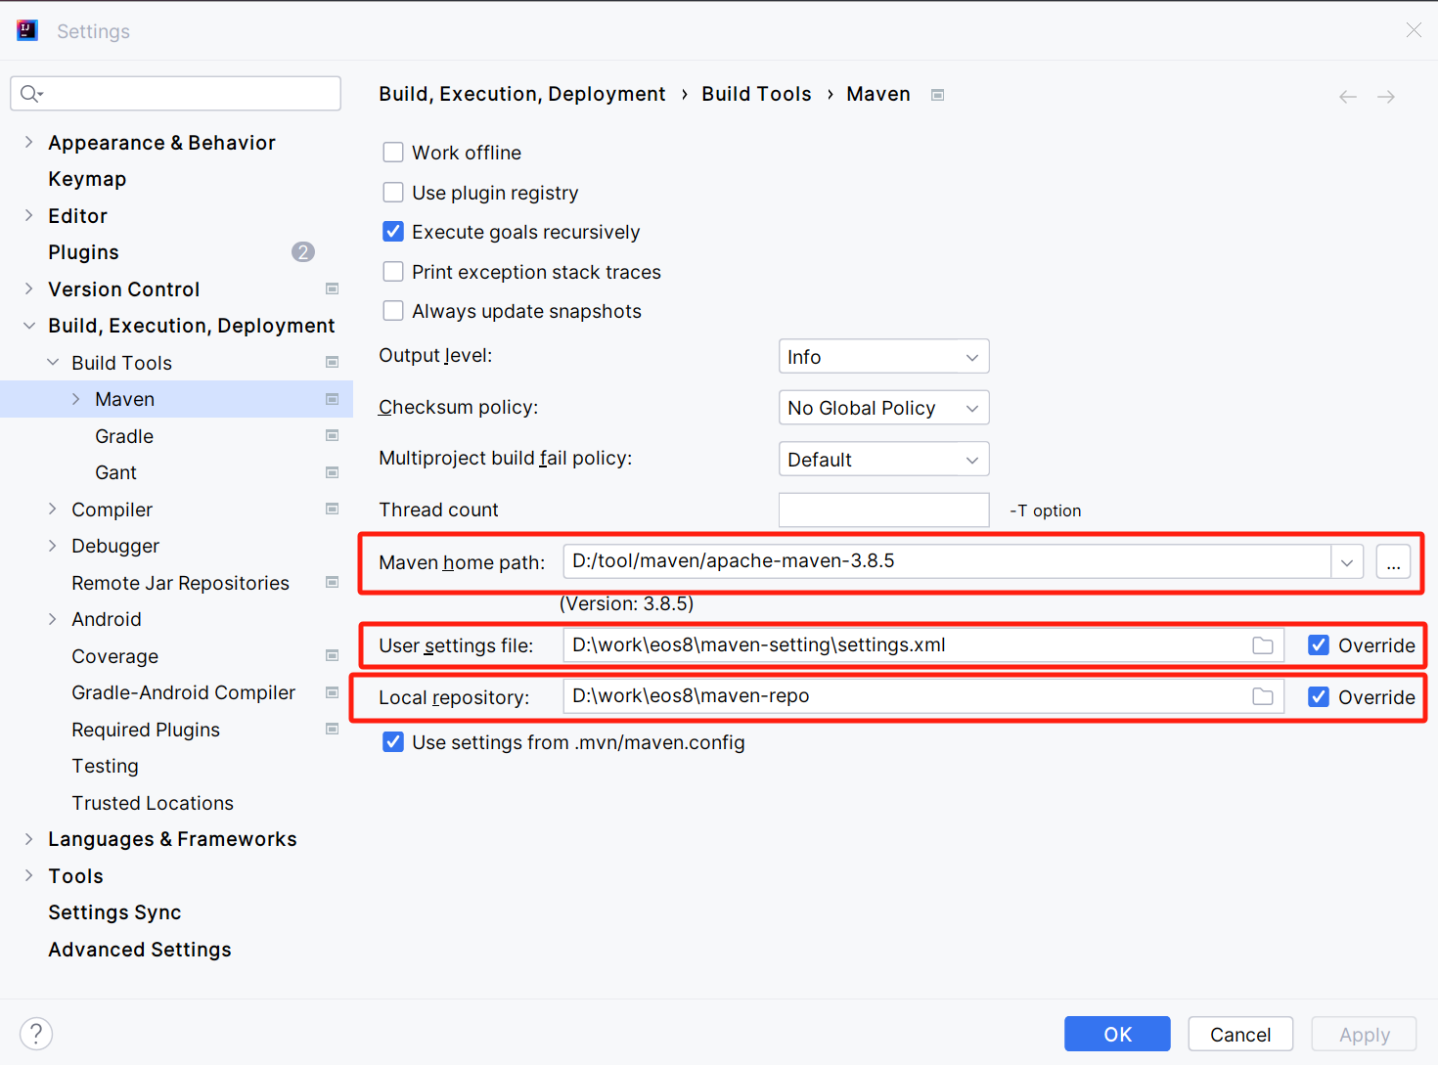Click the folder icon in User settings file field
The width and height of the screenshot is (1438, 1065).
click(1263, 645)
